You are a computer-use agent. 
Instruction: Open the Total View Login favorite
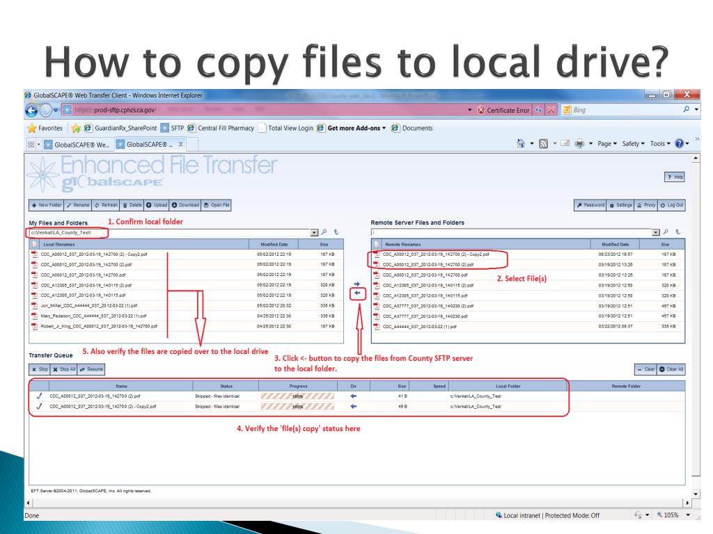click(x=285, y=128)
